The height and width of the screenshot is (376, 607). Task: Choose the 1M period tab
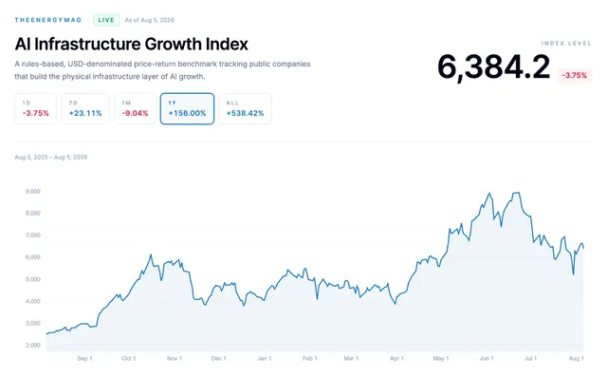135,108
